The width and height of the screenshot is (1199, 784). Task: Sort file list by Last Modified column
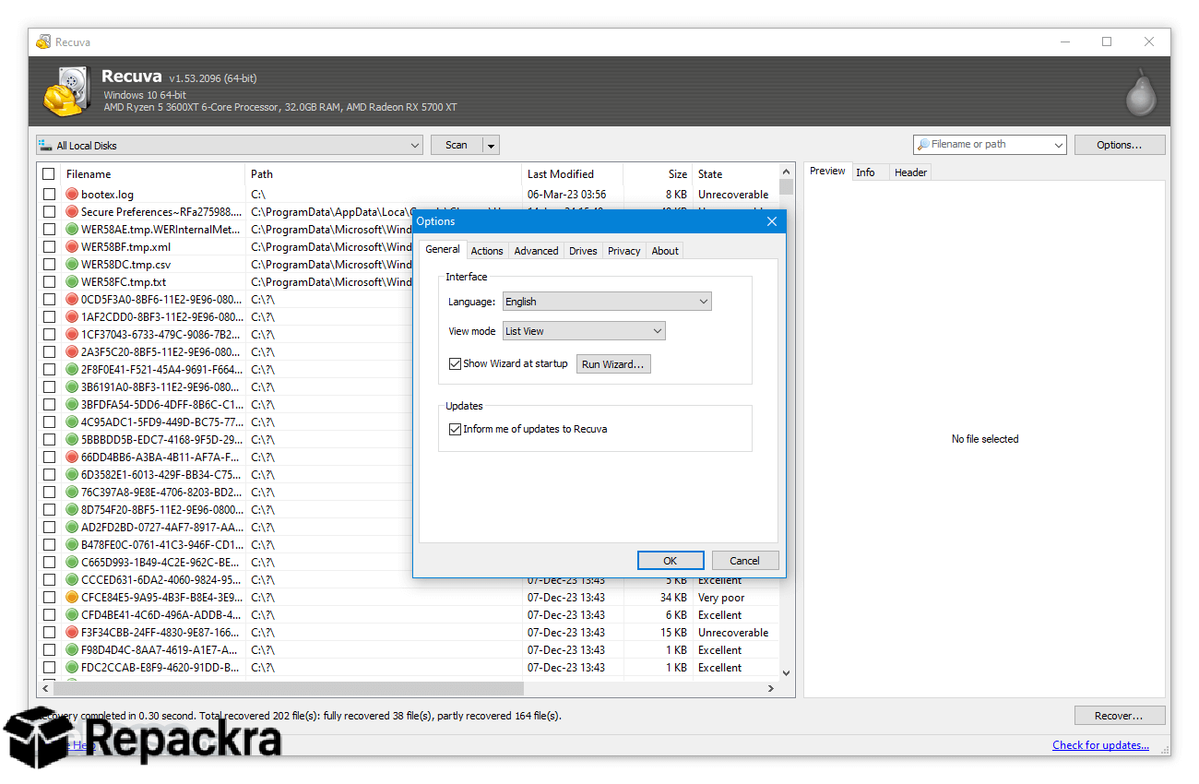573,174
